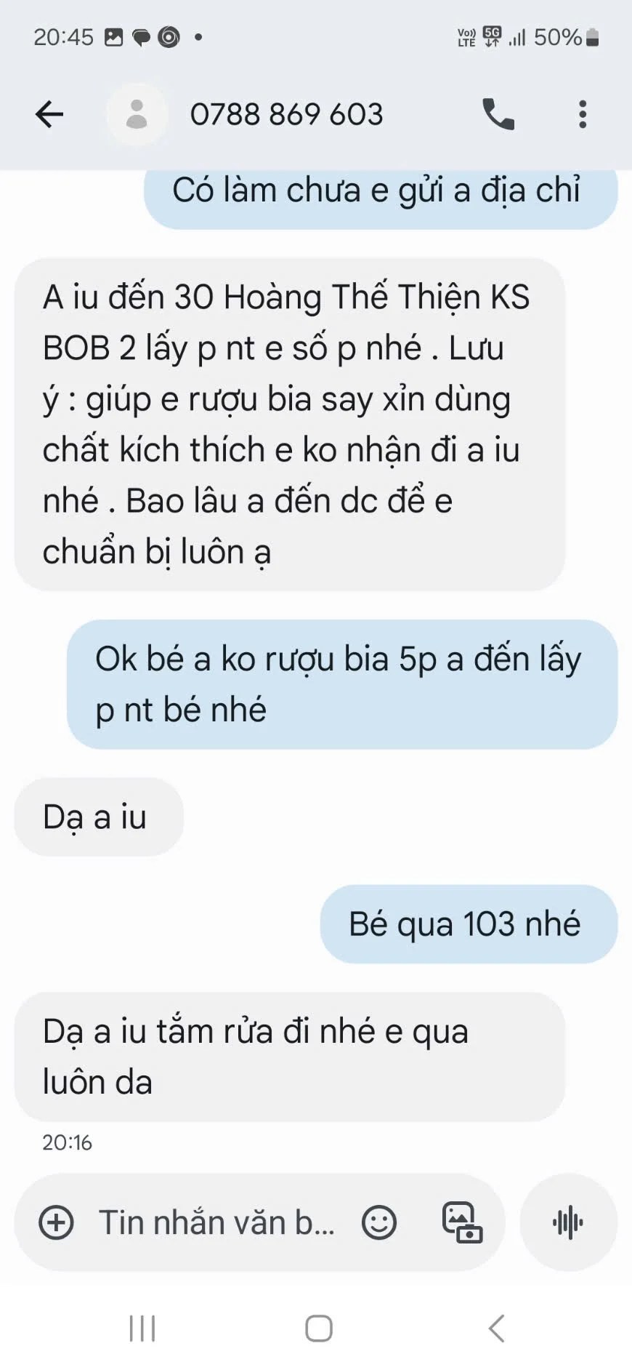Open recent apps navigation button
632x1370 pixels.
coord(142,1328)
